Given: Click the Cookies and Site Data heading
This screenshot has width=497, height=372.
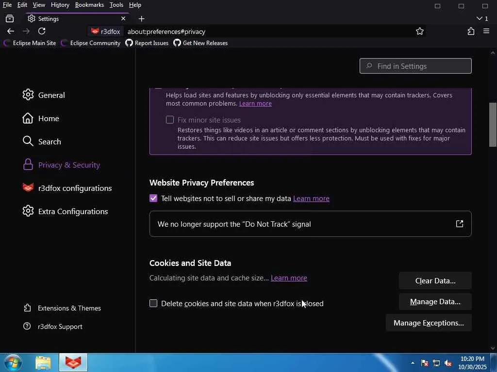Looking at the screenshot, I should click(x=190, y=263).
